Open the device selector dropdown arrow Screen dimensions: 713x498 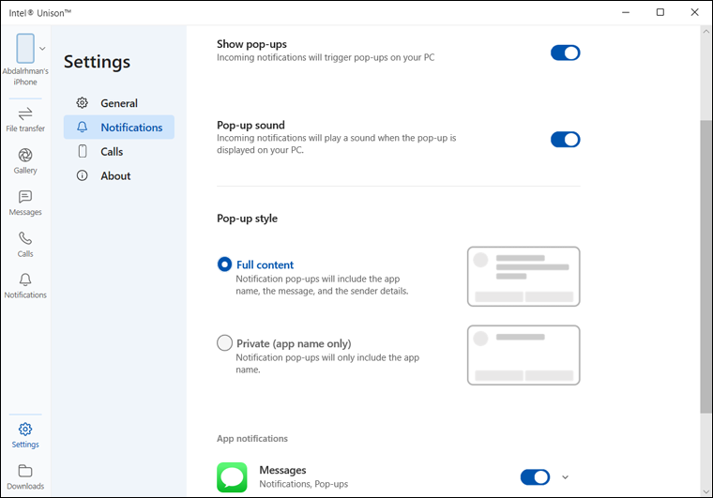42,49
